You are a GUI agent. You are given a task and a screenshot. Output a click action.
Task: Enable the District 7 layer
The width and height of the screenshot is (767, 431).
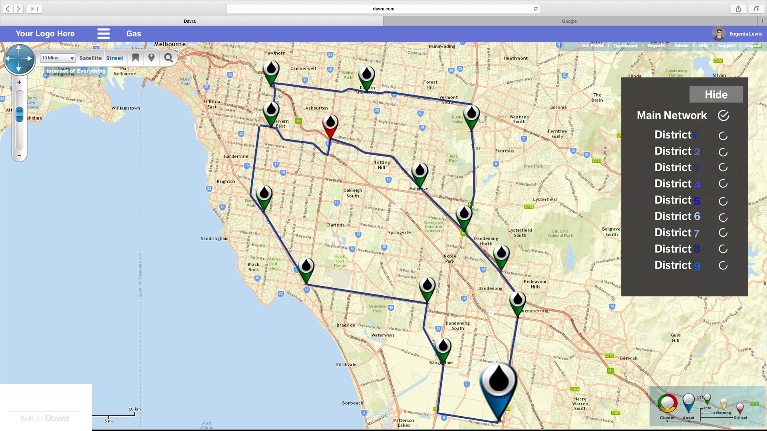point(723,233)
